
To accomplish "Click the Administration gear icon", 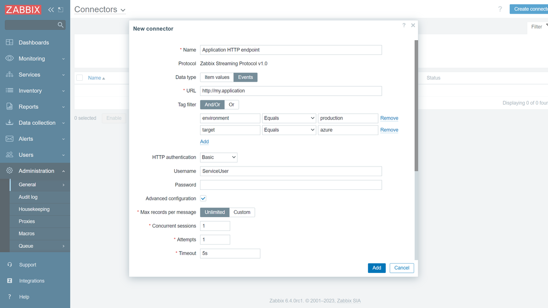I will tap(10, 171).
